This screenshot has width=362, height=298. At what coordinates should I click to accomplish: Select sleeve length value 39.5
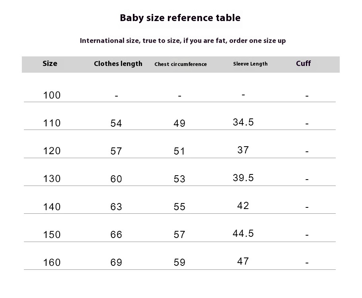point(243,178)
